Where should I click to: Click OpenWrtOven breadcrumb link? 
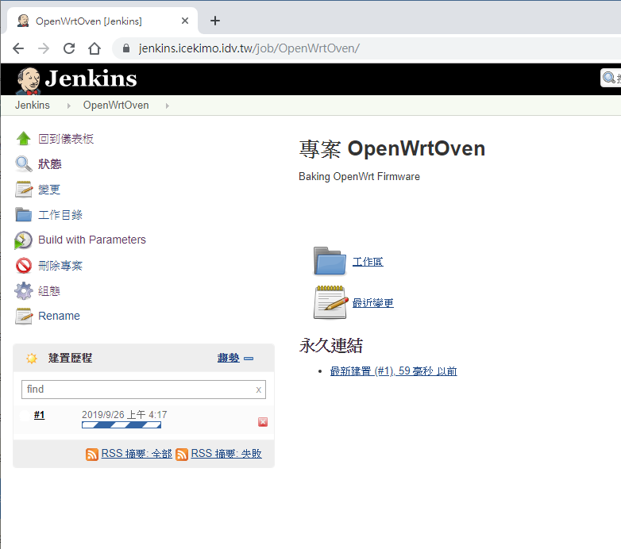[116, 106]
